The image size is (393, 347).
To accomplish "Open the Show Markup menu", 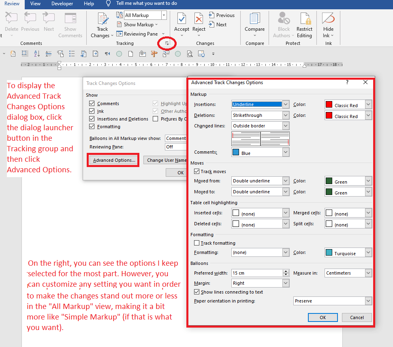I will click(137, 25).
